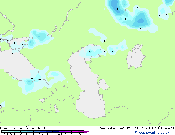175x135 pixels.
Task: Click the 'We 24-06-2026' date text
Action: pyautogui.click(x=116, y=128)
